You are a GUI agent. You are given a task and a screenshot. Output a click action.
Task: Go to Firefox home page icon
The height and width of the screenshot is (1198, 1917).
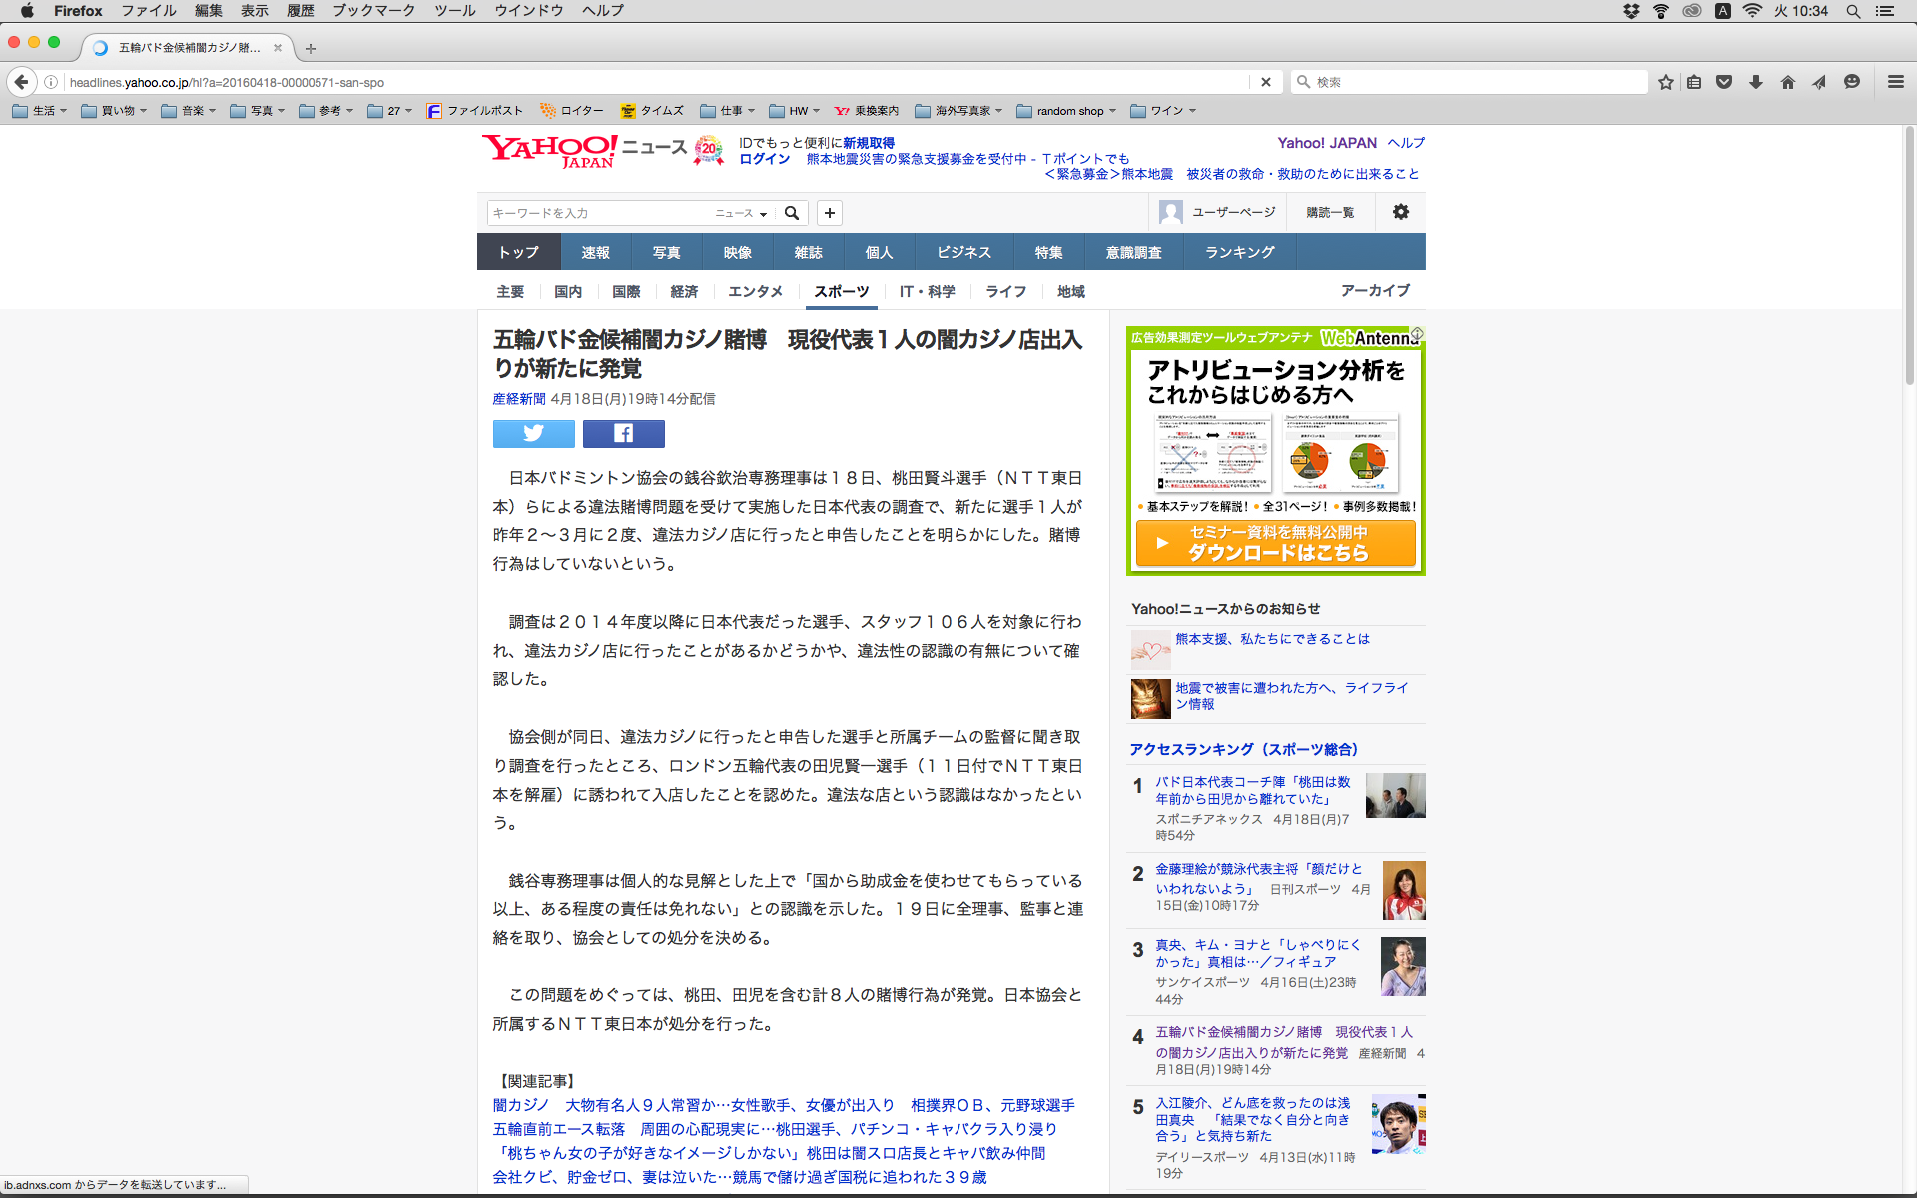click(1787, 82)
